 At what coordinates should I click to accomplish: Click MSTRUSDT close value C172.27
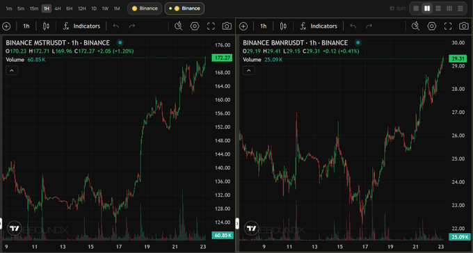84,51
